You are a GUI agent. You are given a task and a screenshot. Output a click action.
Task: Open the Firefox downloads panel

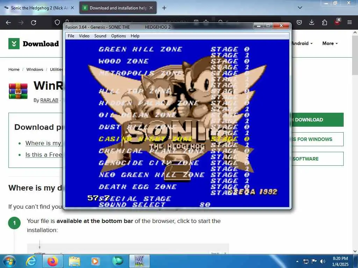click(312, 22)
